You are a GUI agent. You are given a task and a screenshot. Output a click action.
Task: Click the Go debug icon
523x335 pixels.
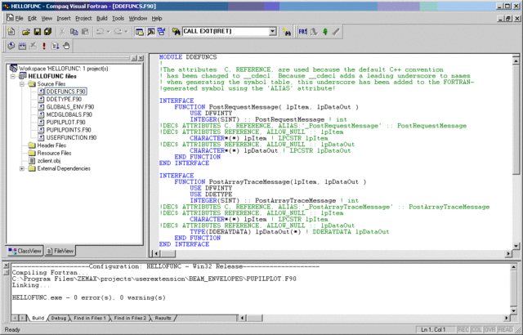[x=56, y=46]
